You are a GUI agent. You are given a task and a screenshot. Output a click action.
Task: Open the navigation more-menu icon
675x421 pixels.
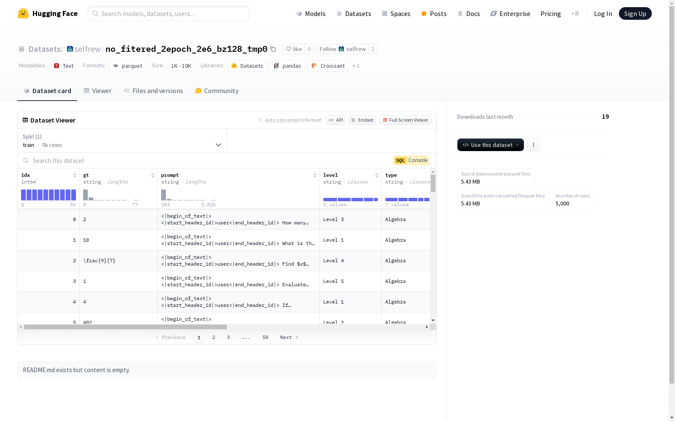click(575, 13)
